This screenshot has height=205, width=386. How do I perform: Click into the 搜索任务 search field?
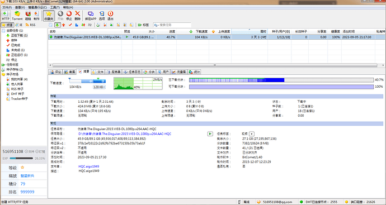[x=175, y=25]
